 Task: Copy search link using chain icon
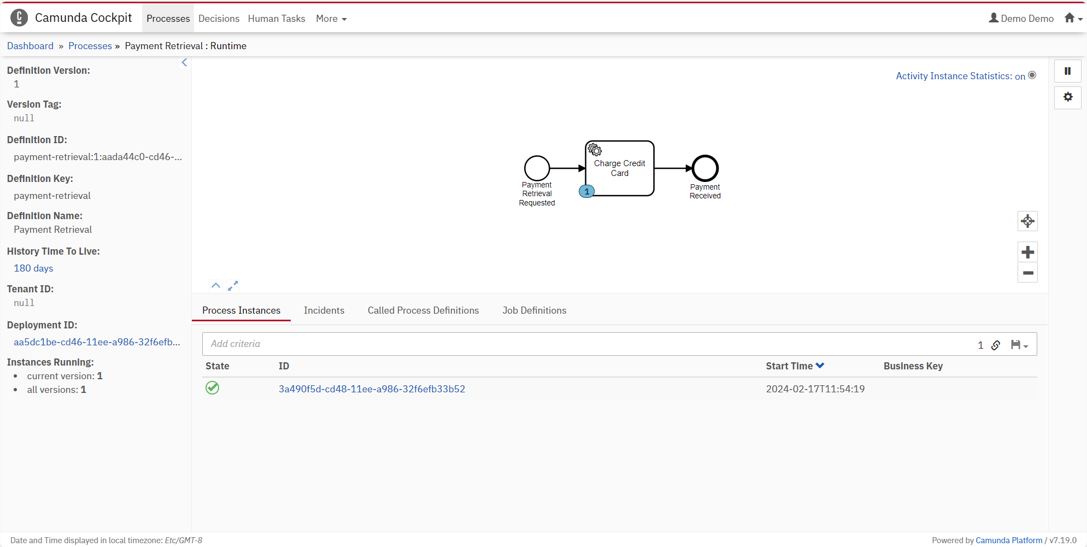[996, 345]
